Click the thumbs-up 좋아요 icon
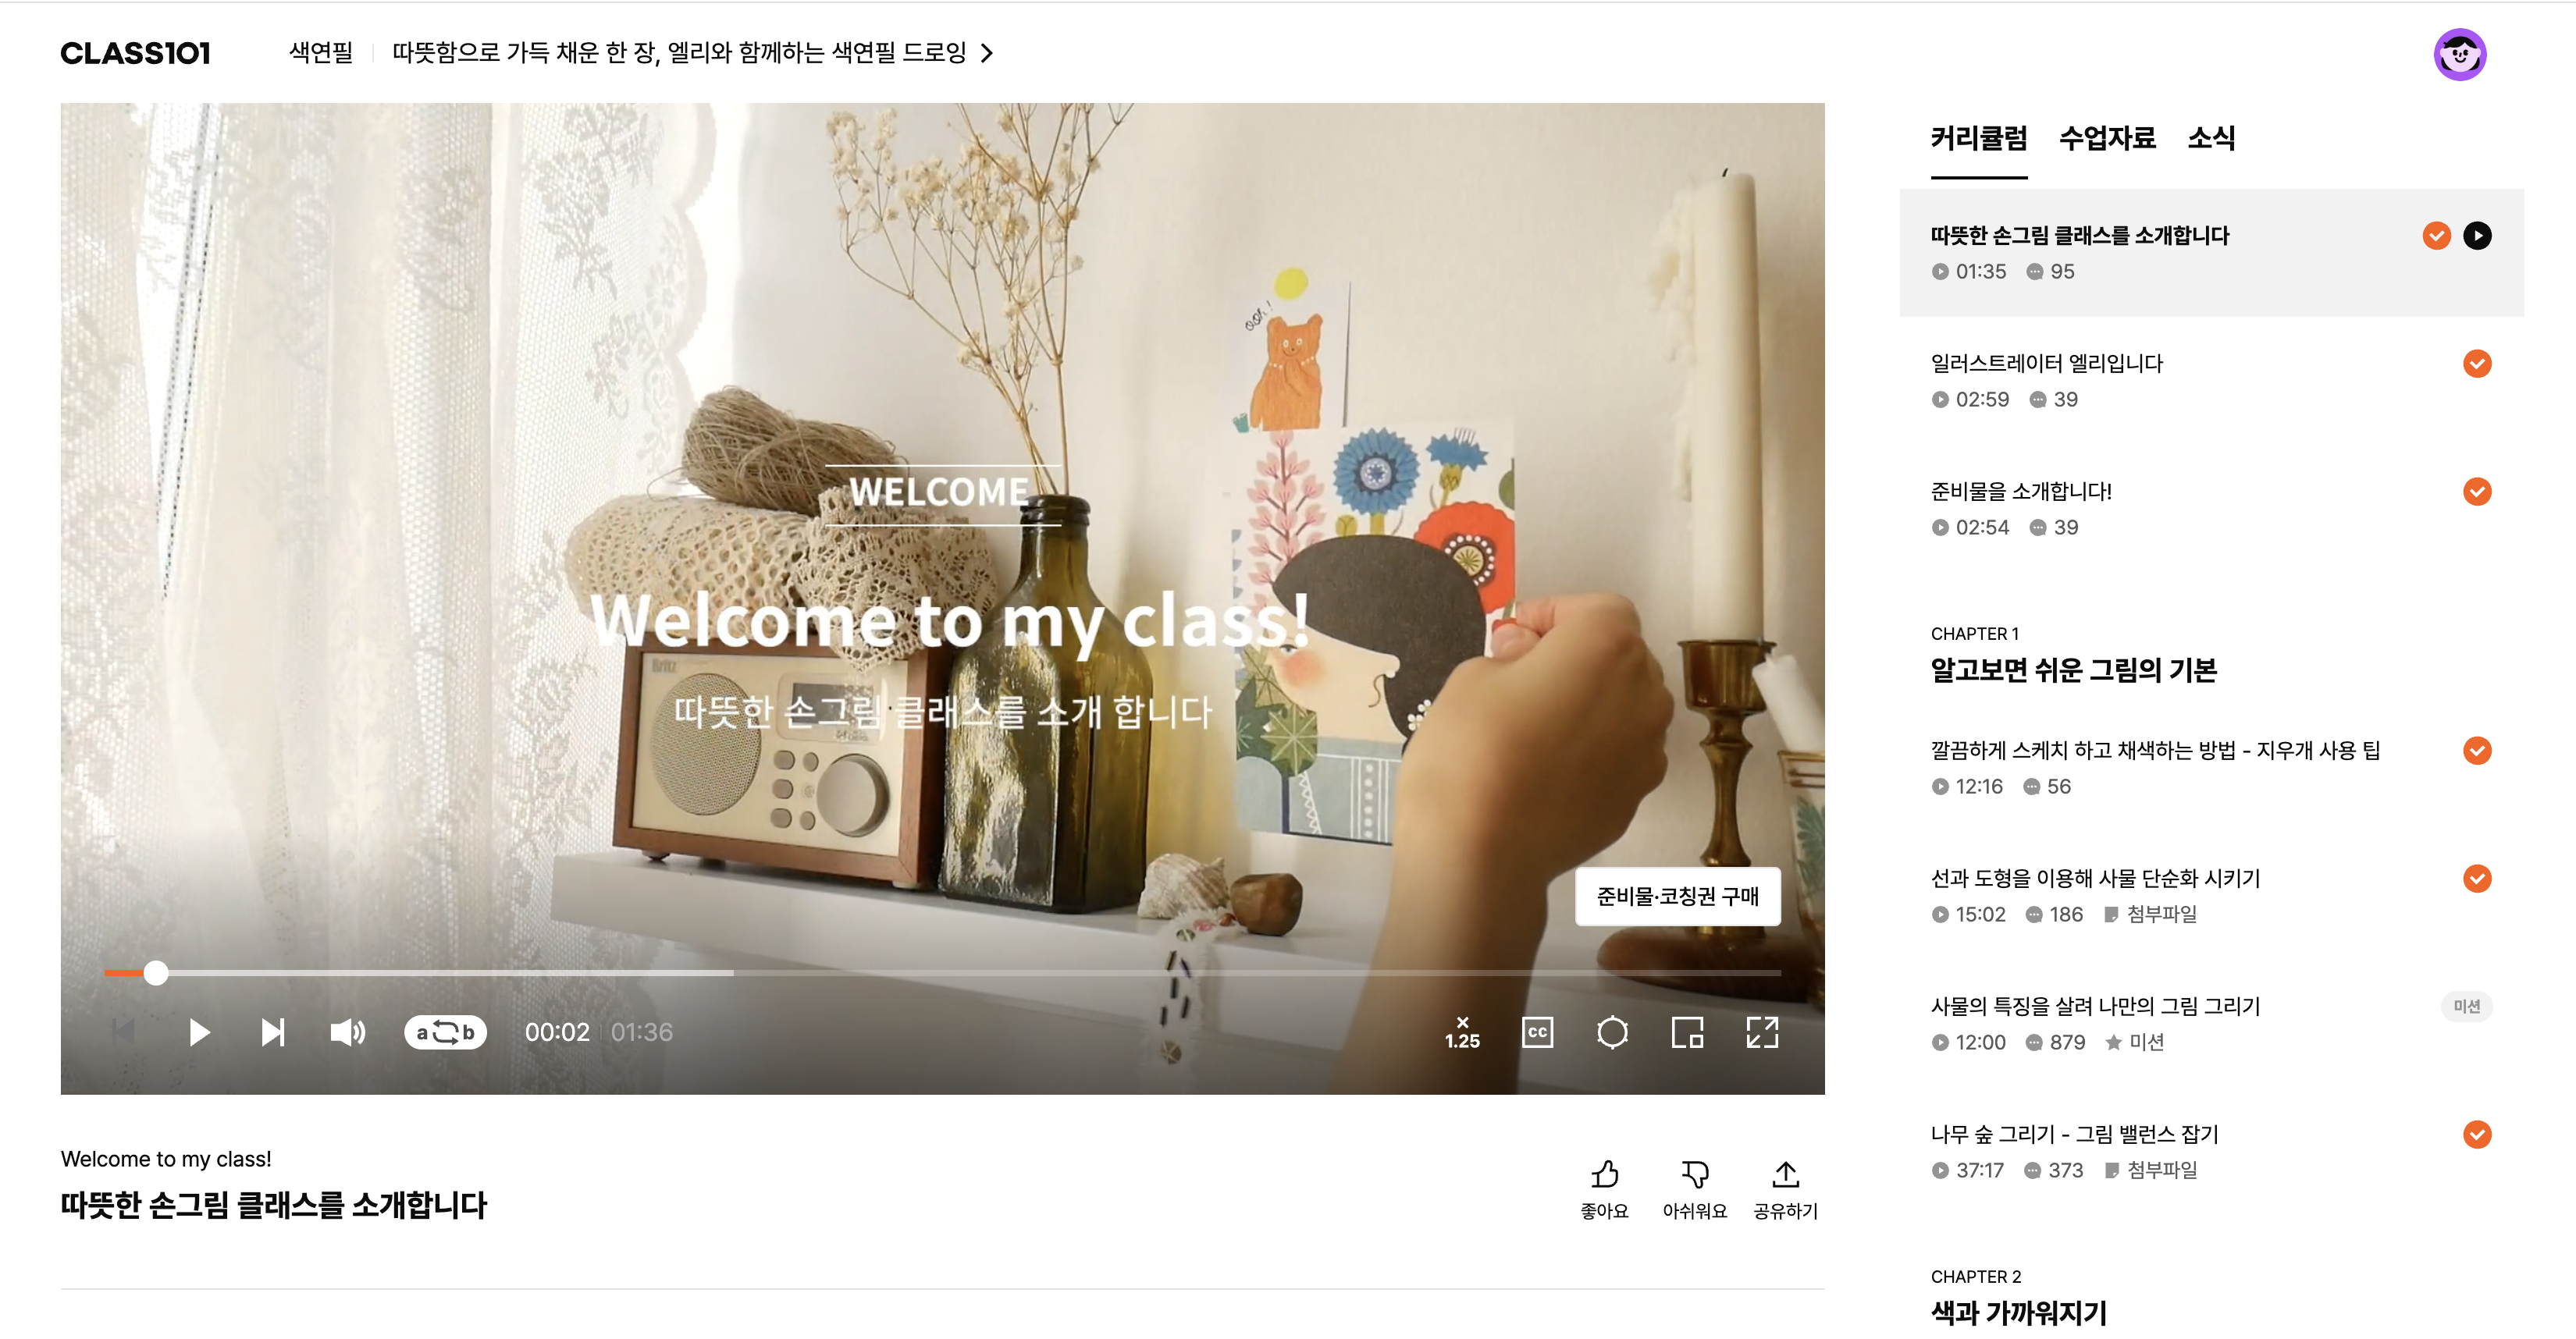 [x=1604, y=1174]
